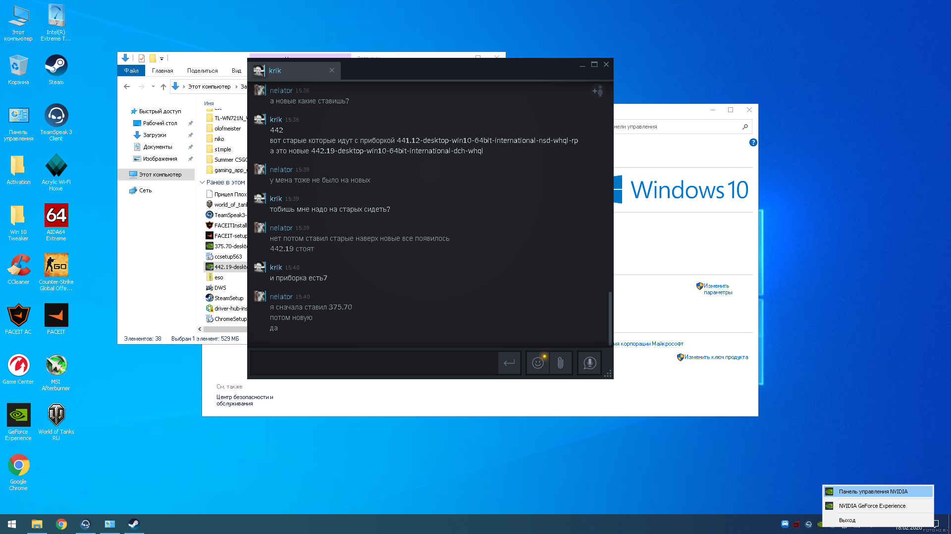Open Quick Access toolbar customize dropdown
The width and height of the screenshot is (951, 534).
(x=161, y=58)
